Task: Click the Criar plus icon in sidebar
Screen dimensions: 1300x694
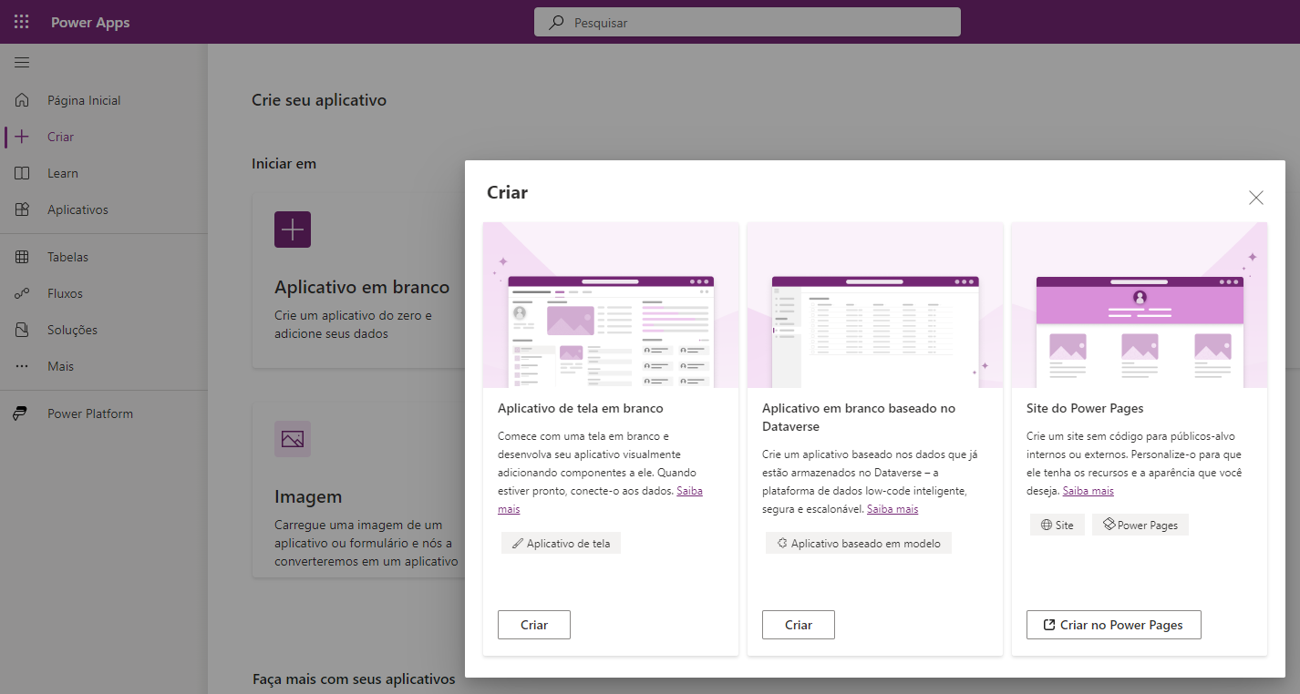Action: click(22, 137)
